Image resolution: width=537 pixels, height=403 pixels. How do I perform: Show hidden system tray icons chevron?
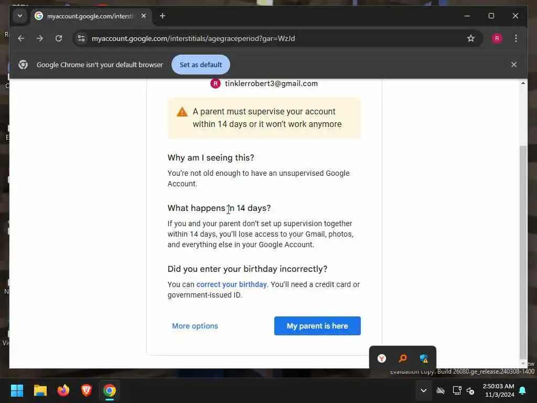[x=424, y=390]
